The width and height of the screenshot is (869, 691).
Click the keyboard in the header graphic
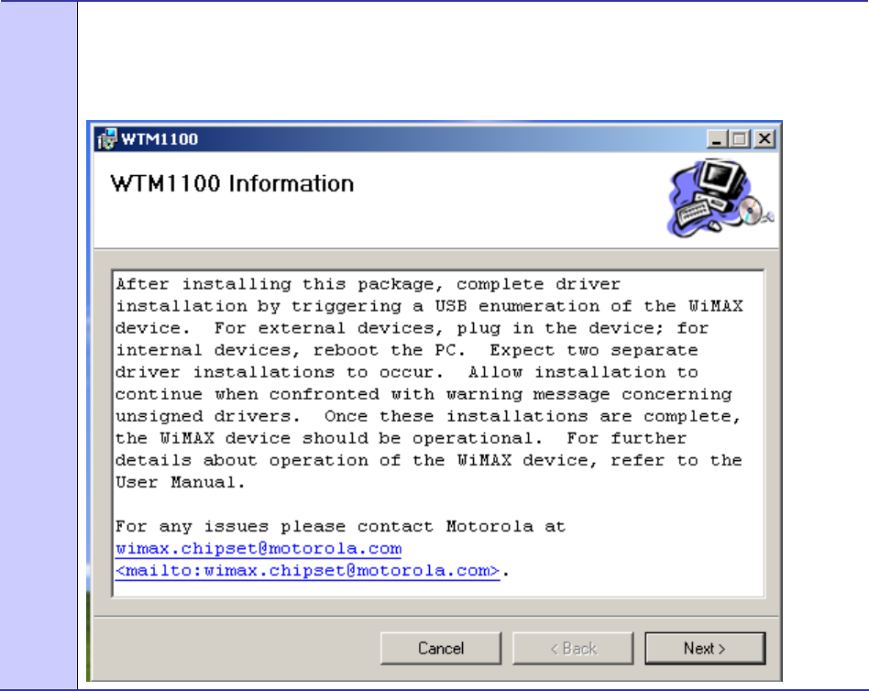point(693,213)
